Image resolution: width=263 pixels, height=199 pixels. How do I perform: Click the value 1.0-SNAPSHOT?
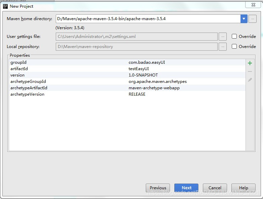143,75
